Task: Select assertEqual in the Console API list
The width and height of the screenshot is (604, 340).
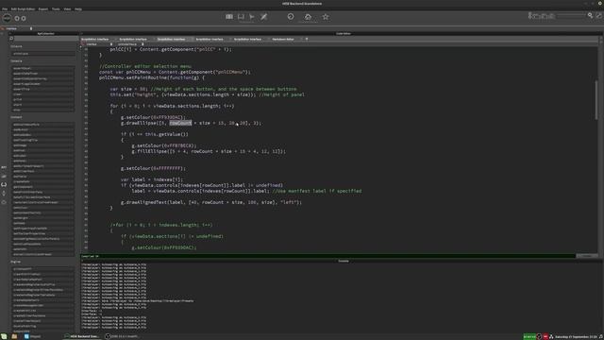Action: 42,68
